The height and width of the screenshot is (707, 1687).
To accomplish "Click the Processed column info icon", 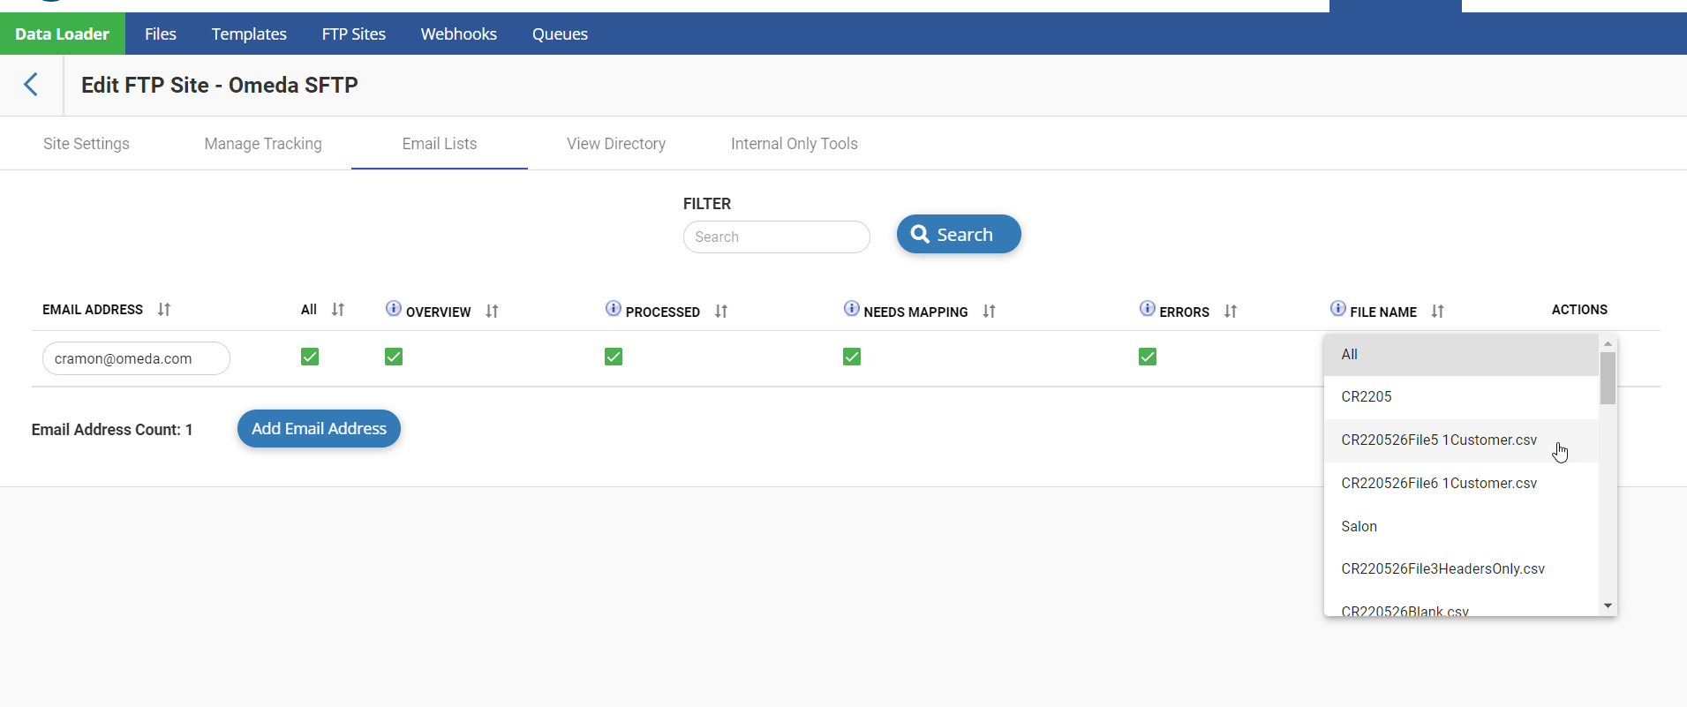I will 614,308.
